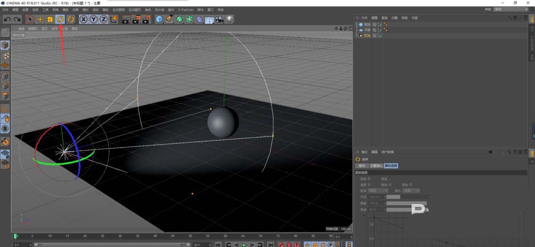The width and height of the screenshot is (535, 247).
Task: Add a Light using the bulb icon
Action: [x=230, y=19]
